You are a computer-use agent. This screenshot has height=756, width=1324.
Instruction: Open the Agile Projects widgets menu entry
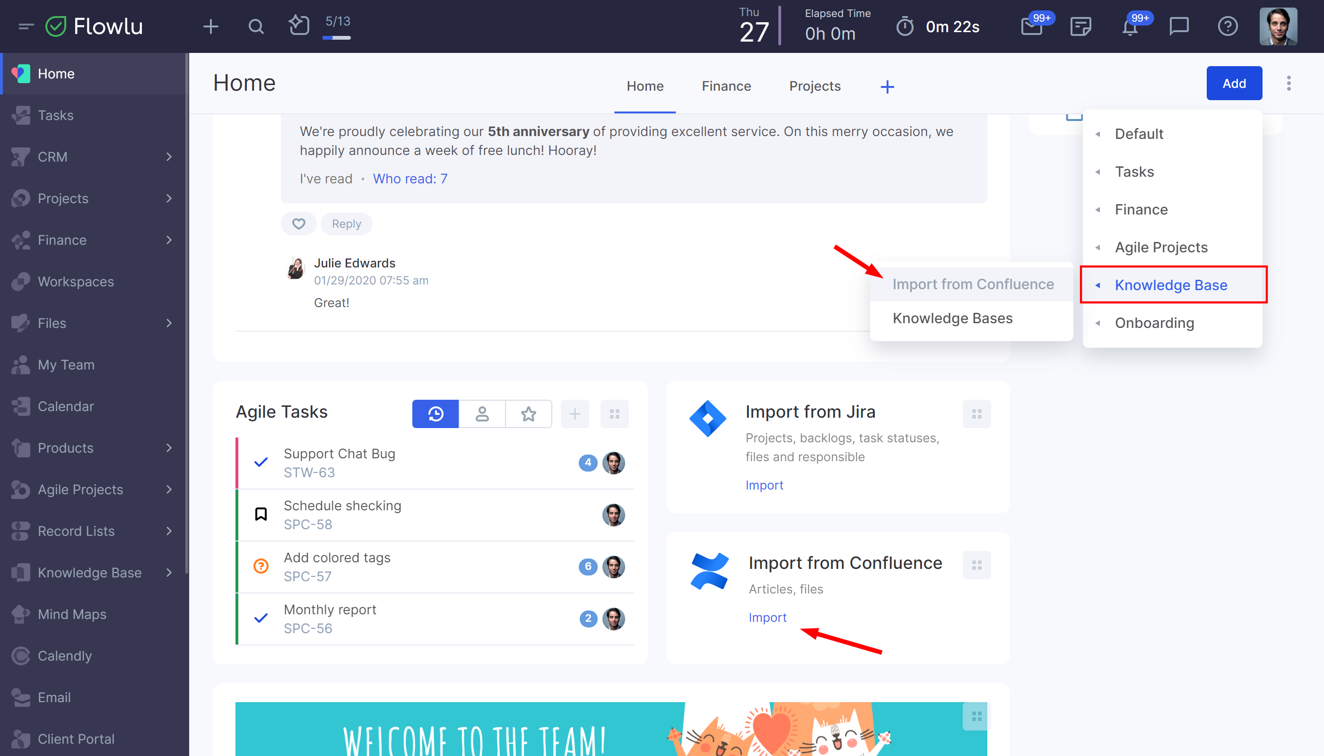tap(1172, 247)
